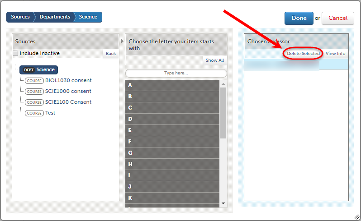Screen dimensions: 361x221
Task: Choose letter I
Action: click(x=172, y=175)
